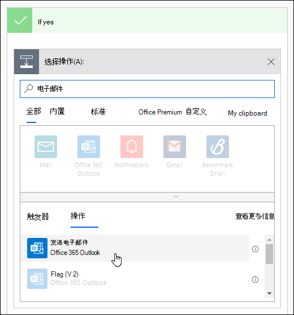This screenshot has height=315, width=294.
Task: Select the 发送电子邮件 action
Action: 135,248
